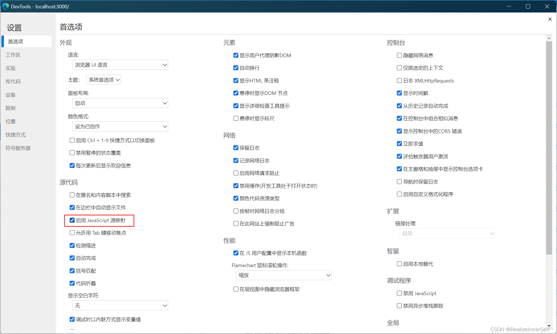Enable 启用网络请求阻止
Image resolution: width=557 pixels, height=334 pixels.
pyautogui.click(x=236, y=173)
